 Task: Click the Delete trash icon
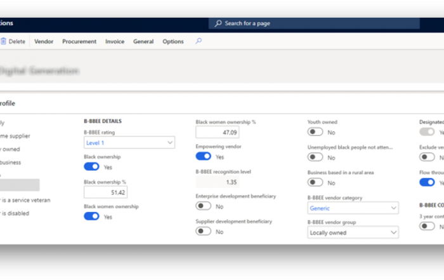[3, 41]
